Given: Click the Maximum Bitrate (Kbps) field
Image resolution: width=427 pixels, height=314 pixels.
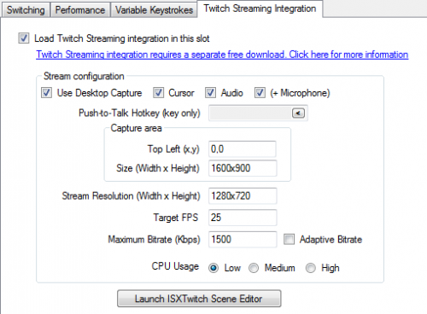Looking at the screenshot, I should [243, 240].
